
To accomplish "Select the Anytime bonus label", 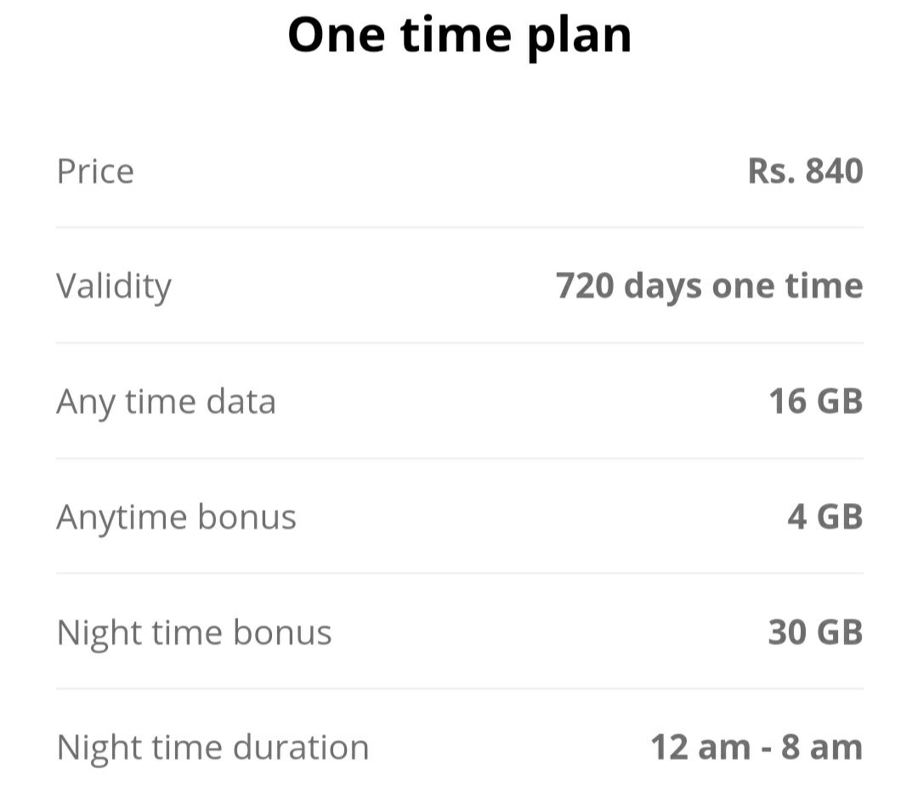I will (x=176, y=517).
